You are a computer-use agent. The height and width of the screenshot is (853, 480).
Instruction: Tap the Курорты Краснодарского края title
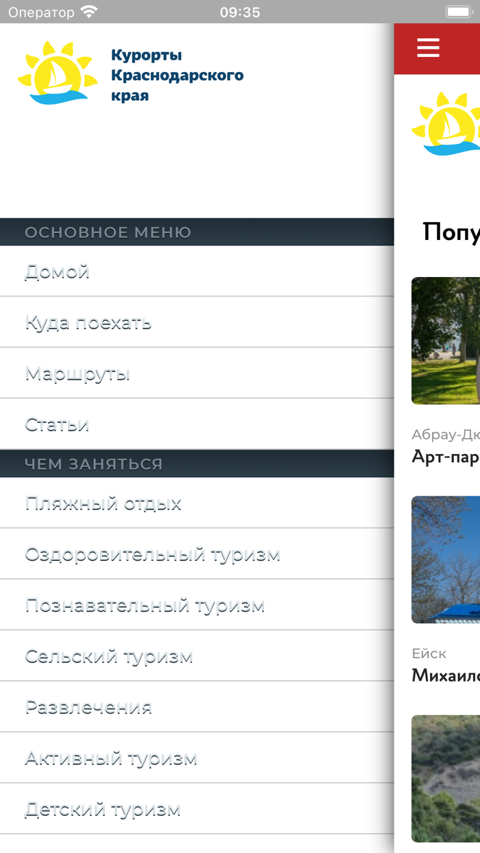pyautogui.click(x=177, y=75)
